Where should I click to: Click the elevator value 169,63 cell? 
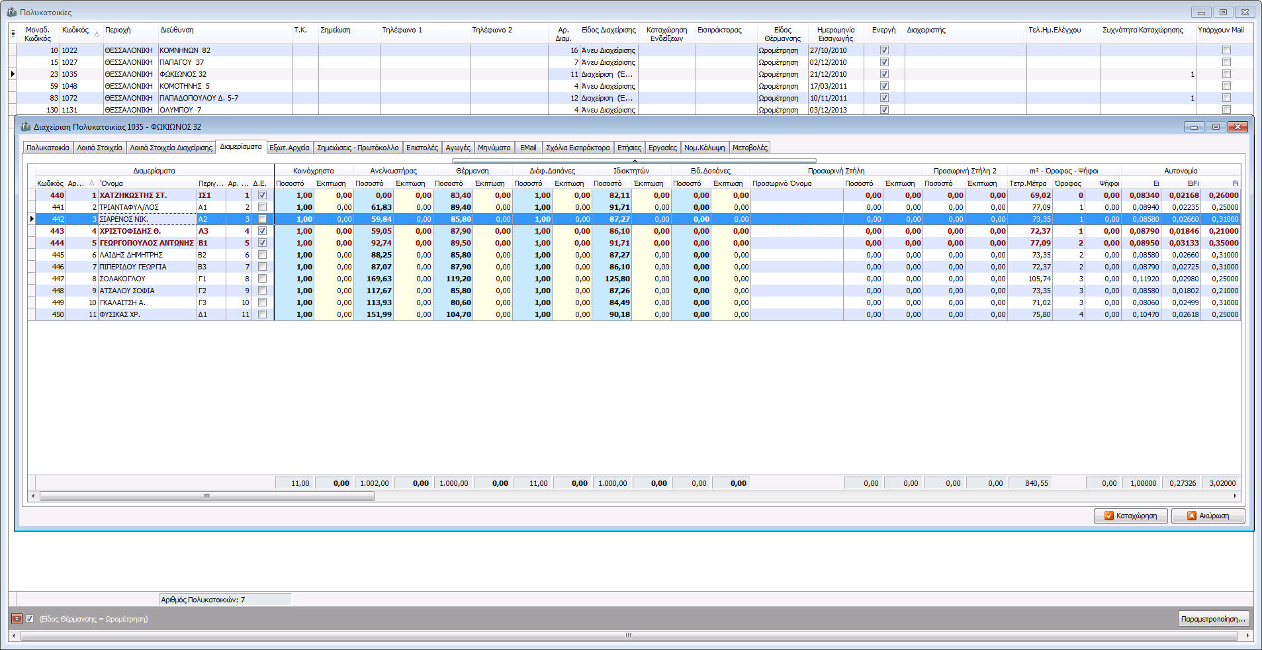373,279
